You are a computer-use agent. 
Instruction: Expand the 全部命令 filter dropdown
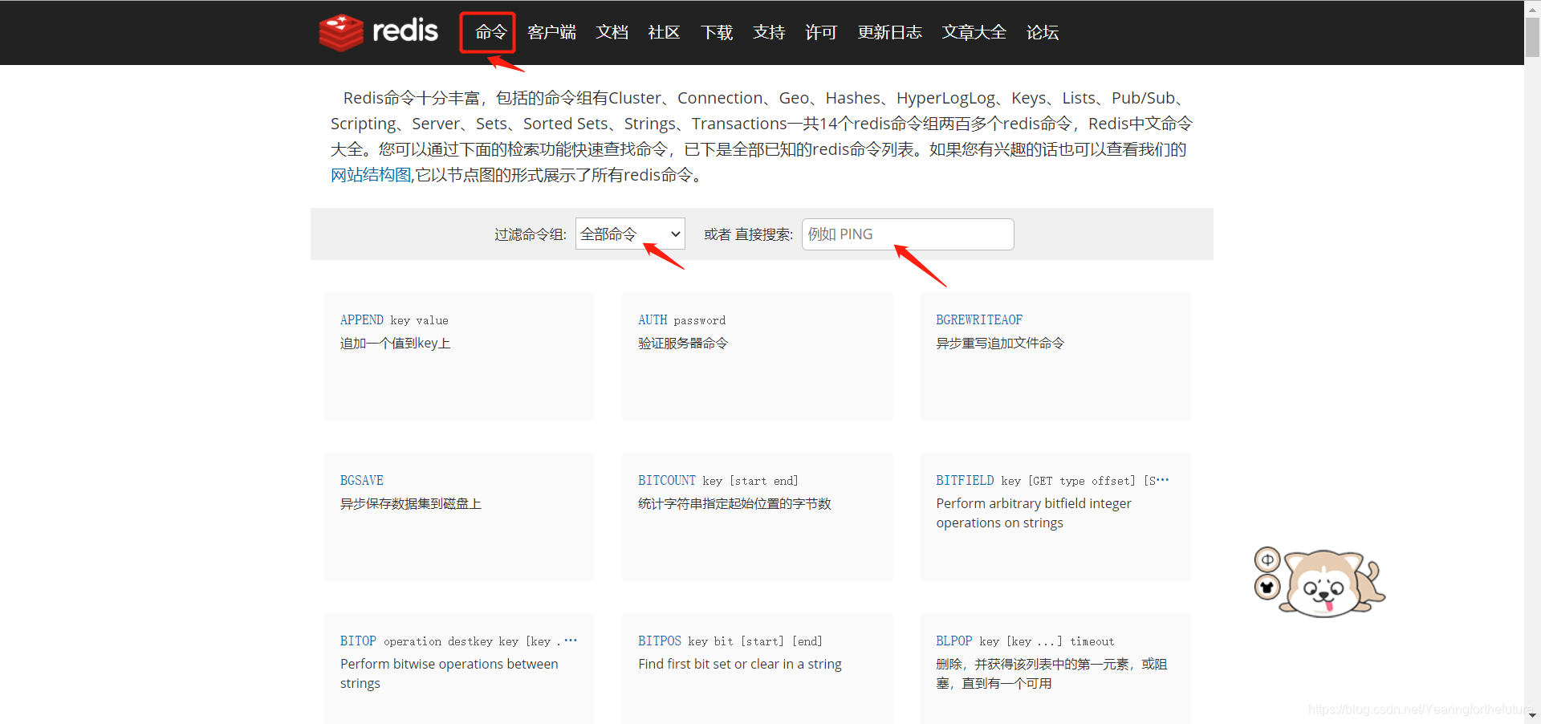point(630,234)
